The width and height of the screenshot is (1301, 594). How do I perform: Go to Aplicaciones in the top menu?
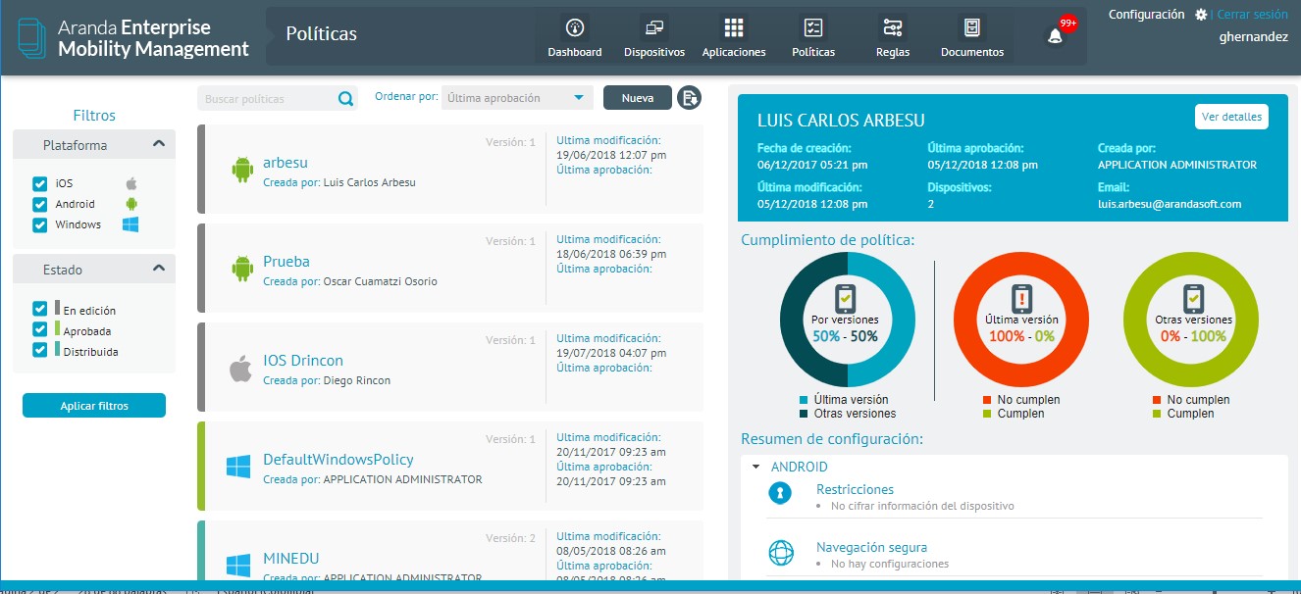coord(734,52)
